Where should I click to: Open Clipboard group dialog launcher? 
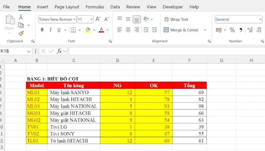pos(33,41)
